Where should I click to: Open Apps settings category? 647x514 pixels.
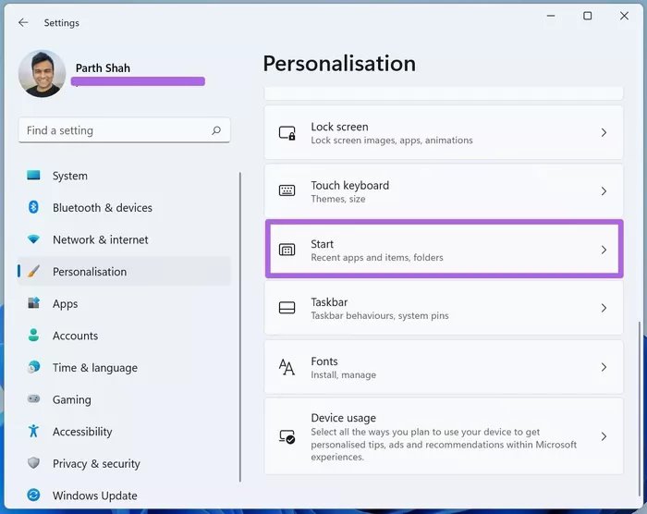pos(124,303)
